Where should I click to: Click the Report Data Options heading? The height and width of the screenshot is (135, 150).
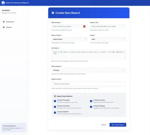point(64,96)
